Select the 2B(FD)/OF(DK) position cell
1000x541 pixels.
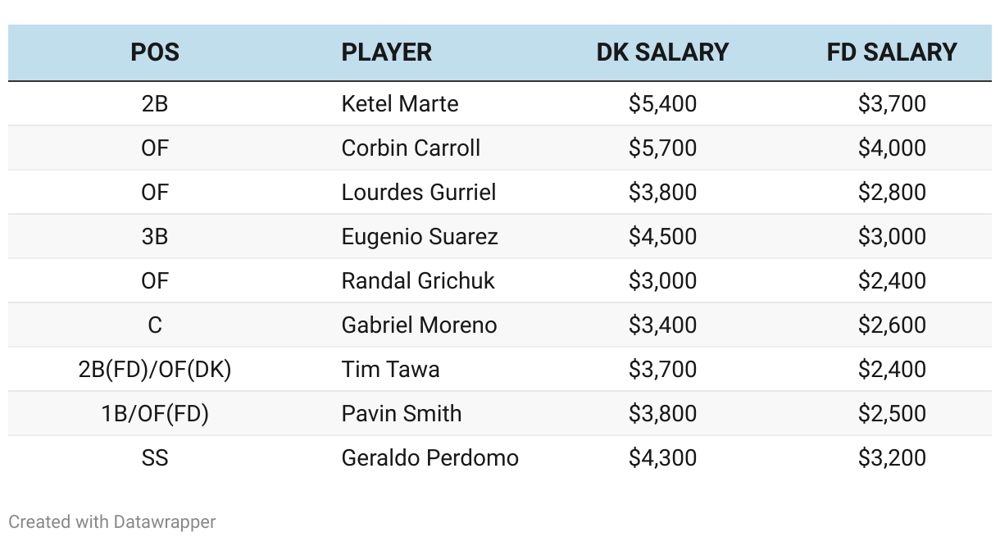(x=155, y=370)
